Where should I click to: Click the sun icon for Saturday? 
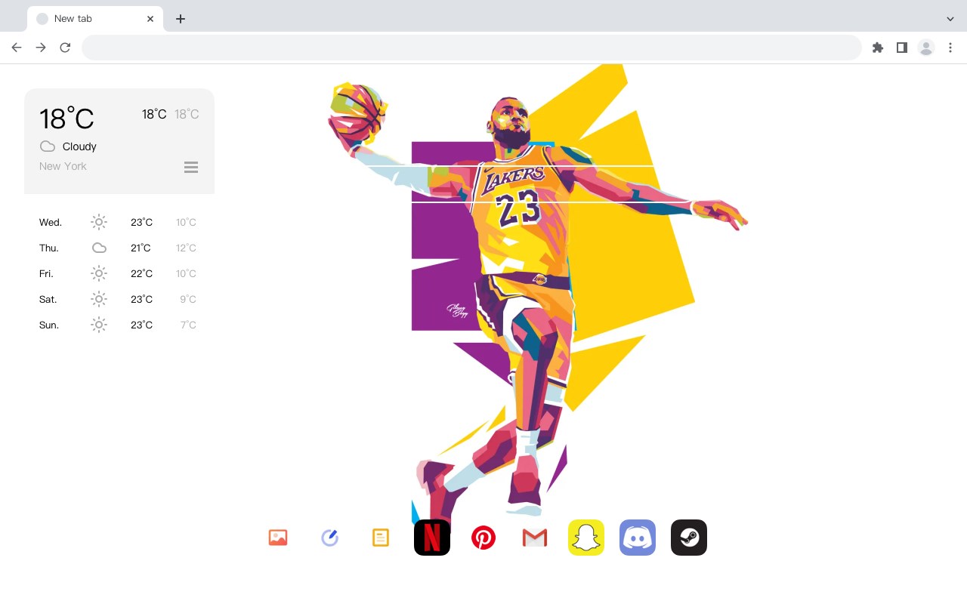tap(99, 299)
